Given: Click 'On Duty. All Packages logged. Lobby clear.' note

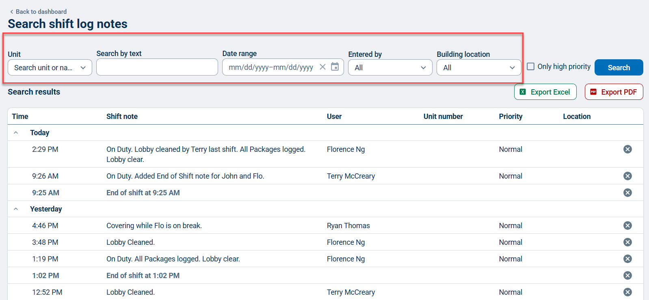Looking at the screenshot, I should coord(173,259).
